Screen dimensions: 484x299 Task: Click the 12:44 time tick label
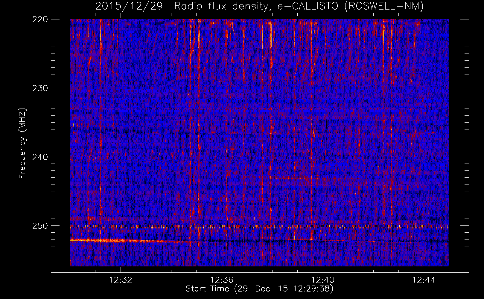click(424, 280)
